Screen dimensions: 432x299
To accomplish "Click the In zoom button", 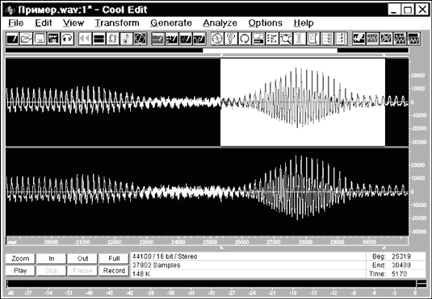I will pos(52,259).
